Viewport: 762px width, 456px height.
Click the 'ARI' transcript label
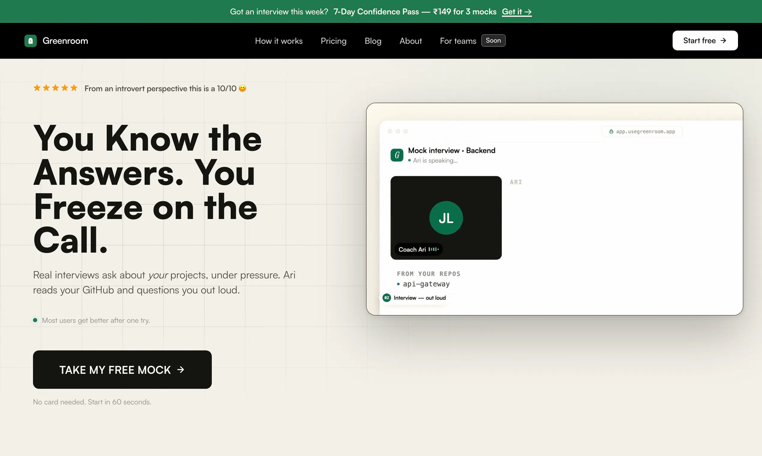pyautogui.click(x=516, y=182)
